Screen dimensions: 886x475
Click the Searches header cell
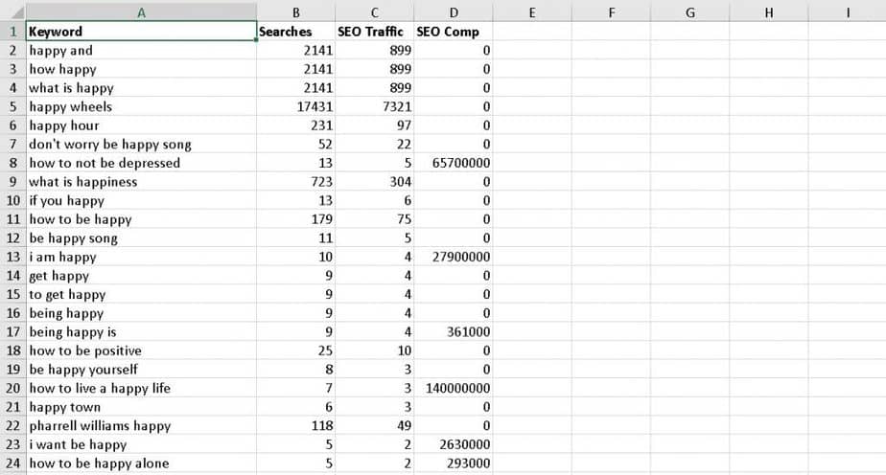tap(295, 32)
